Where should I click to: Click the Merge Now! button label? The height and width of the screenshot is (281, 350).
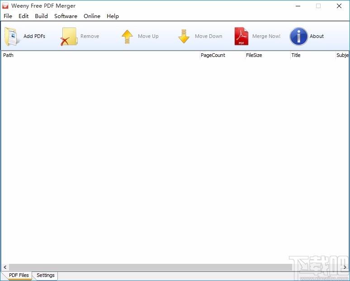click(x=266, y=36)
